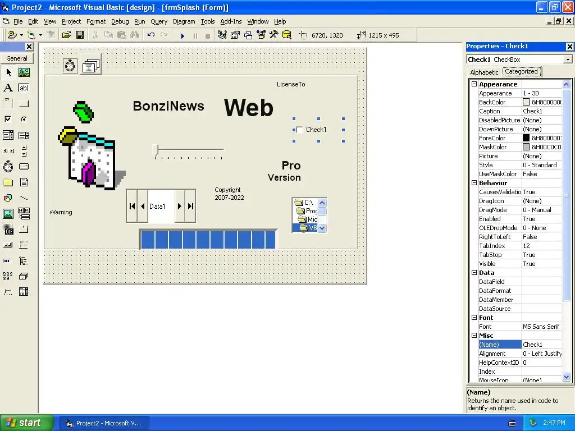
Task: Click the BackColor color swatch
Action: [526, 102]
